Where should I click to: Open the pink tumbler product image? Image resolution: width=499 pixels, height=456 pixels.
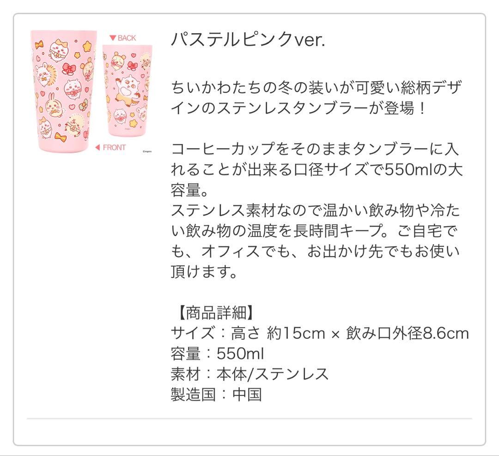91,91
